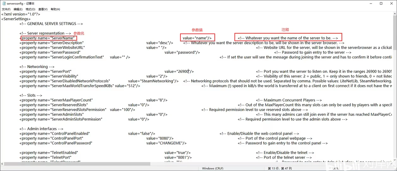Click property name="ControlPanelPassword"
Image resolution: width=397 pixels, height=171 pixels.
[56, 143]
